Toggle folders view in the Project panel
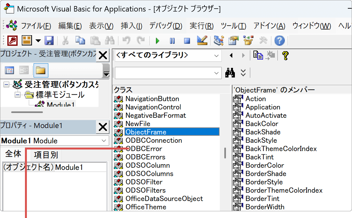The image size is (352, 218). point(41,70)
